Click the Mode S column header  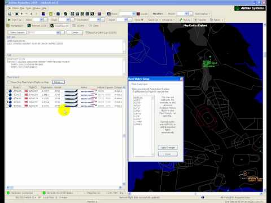click(x=16, y=87)
